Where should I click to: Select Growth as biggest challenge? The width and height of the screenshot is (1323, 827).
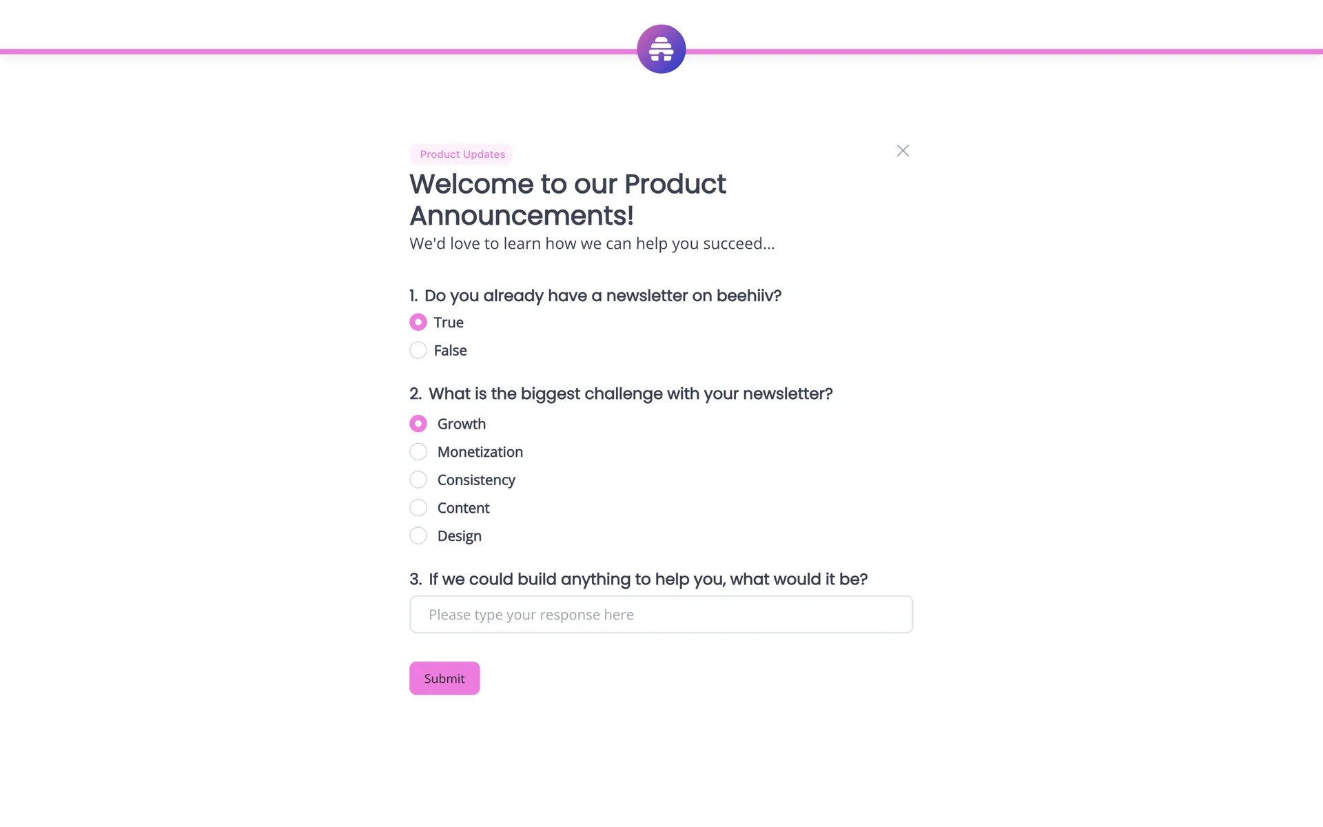click(418, 424)
